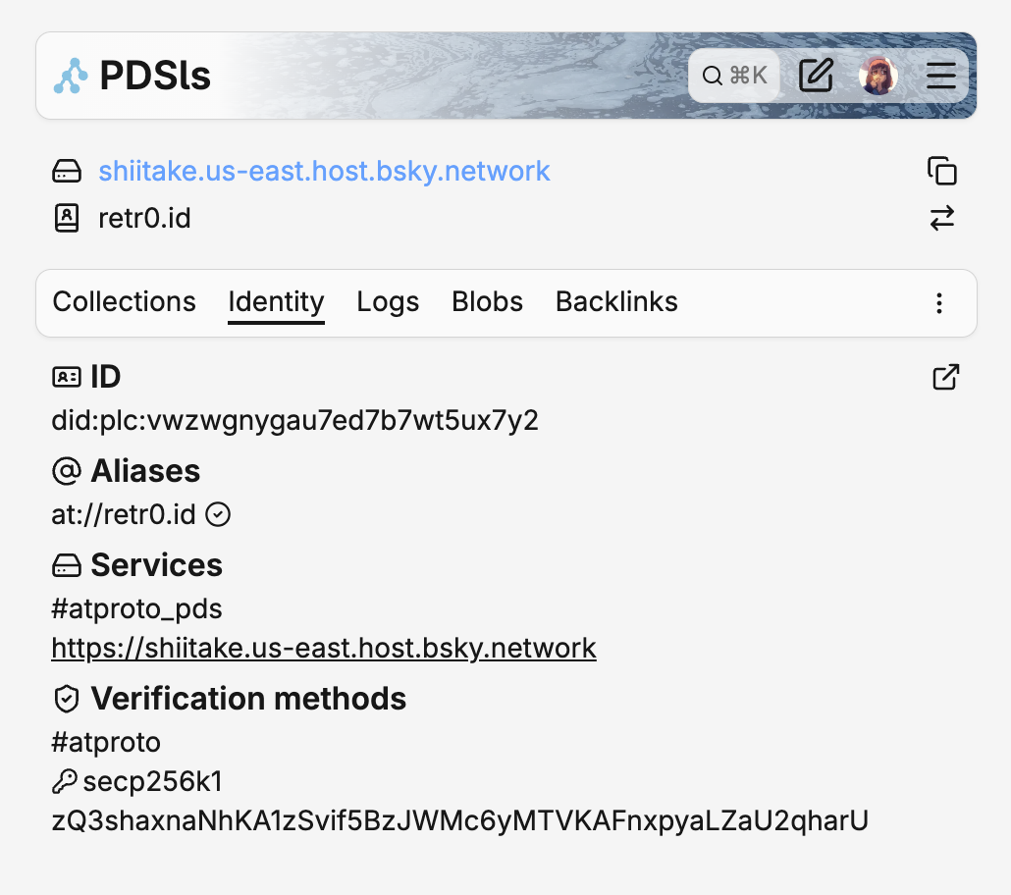Screen dimensions: 1011x895
Task: Follow the underlined atproto_pds service URL
Action: tap(324, 649)
